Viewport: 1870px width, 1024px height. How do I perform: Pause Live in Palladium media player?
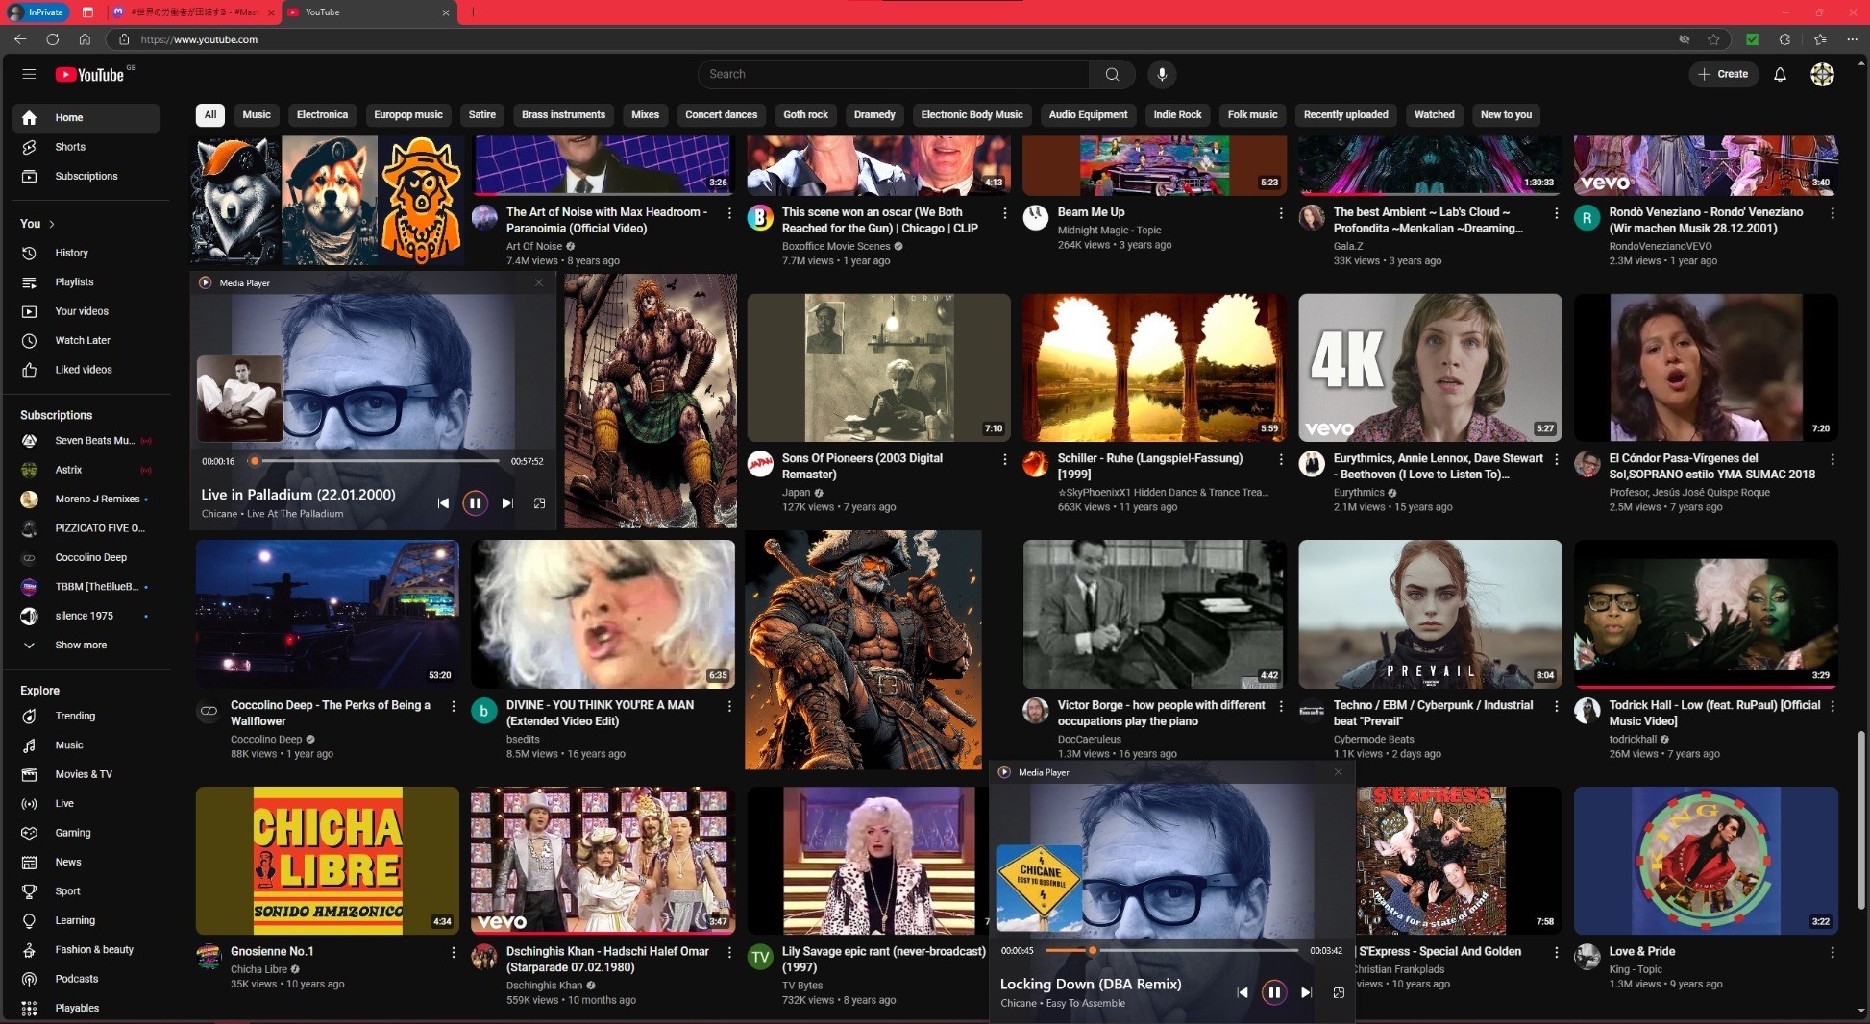click(x=475, y=502)
